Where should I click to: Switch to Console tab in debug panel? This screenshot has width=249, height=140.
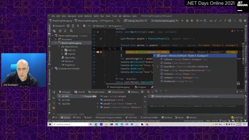(x=79, y=92)
